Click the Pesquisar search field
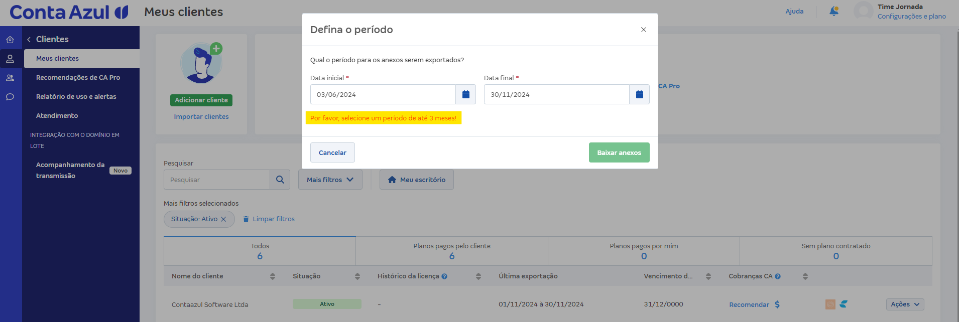 [217, 180]
